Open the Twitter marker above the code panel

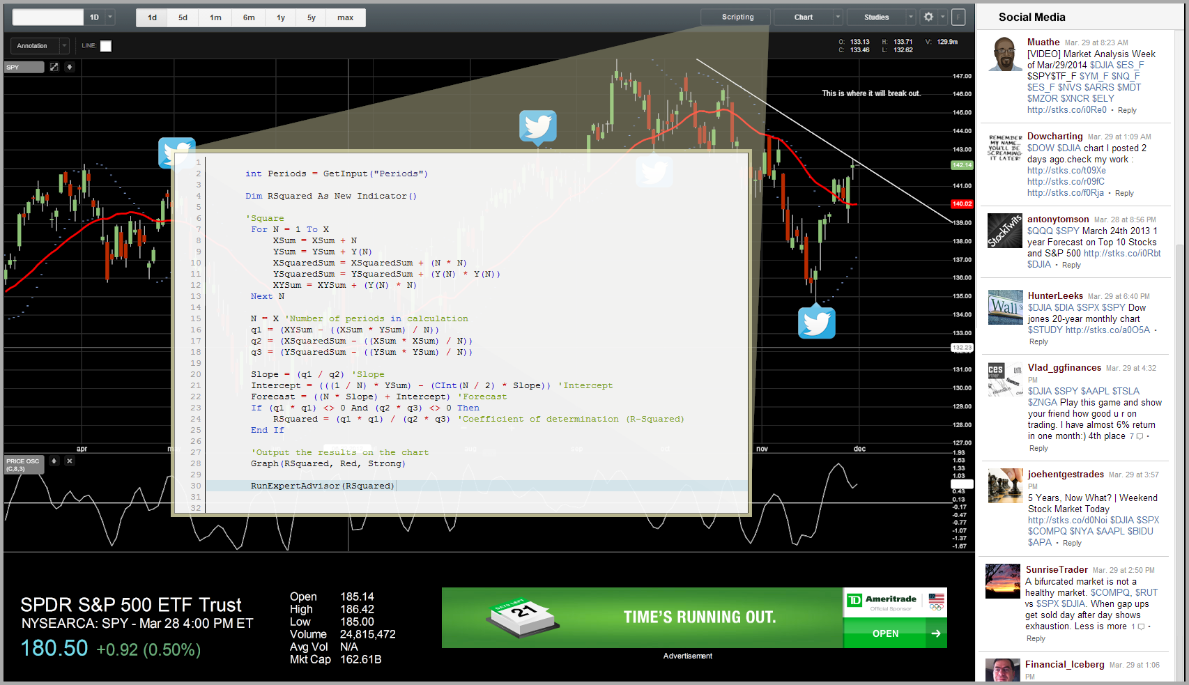tap(537, 127)
